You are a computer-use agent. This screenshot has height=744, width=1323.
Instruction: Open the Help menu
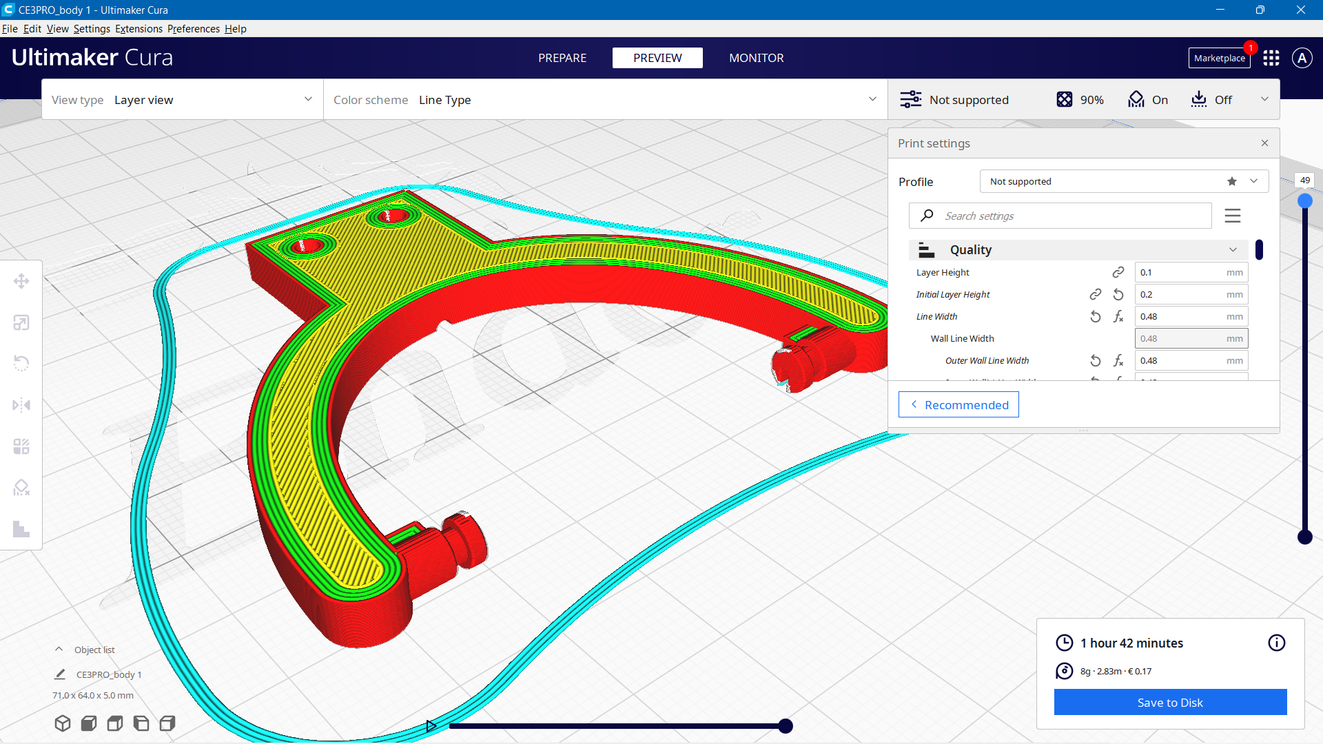[236, 29]
